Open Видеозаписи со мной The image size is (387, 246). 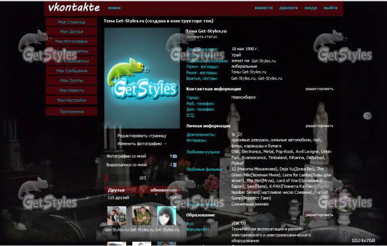coord(127,165)
